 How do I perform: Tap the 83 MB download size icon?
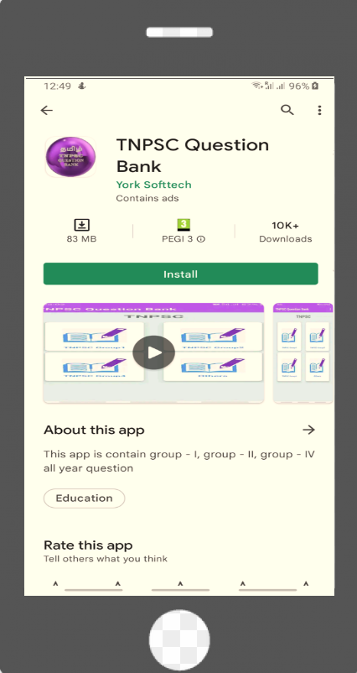(81, 225)
